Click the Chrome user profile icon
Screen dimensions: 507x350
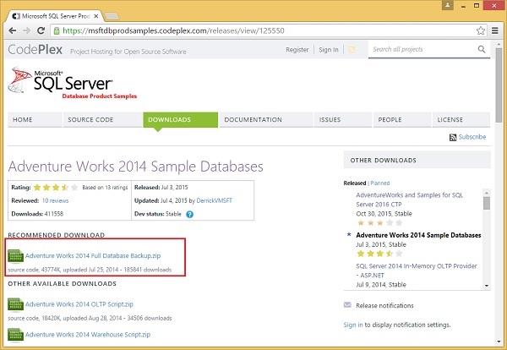[x=448, y=5]
